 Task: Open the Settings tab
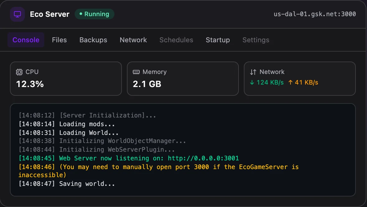click(256, 40)
